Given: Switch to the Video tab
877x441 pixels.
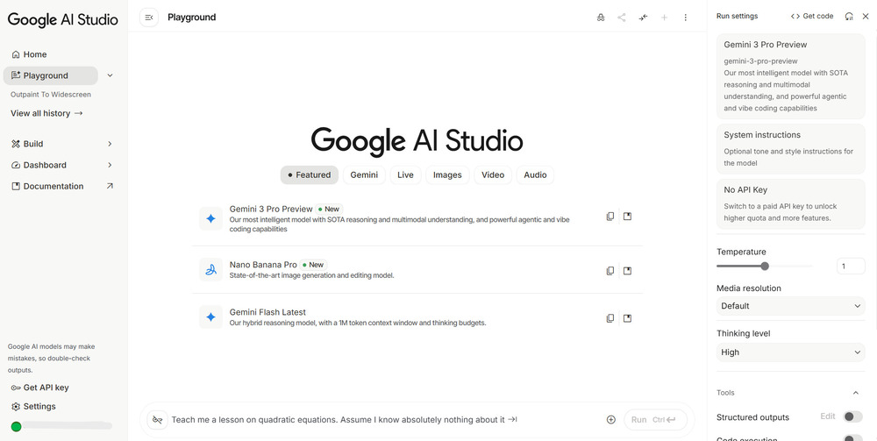Looking at the screenshot, I should 493,175.
